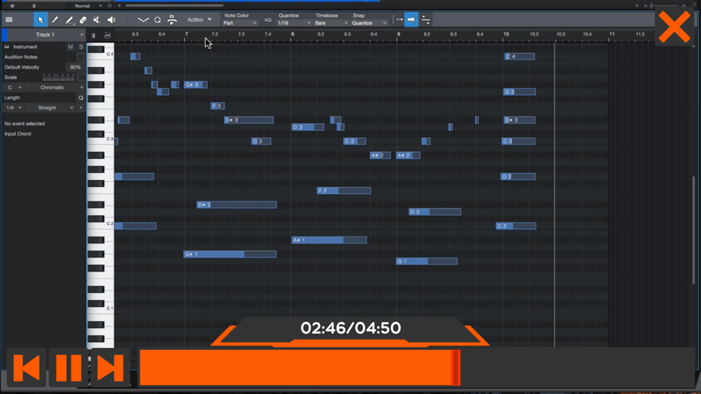Viewport: 701px width, 394px height.
Task: Toggle the dotted note dot button
Action: [81, 108]
